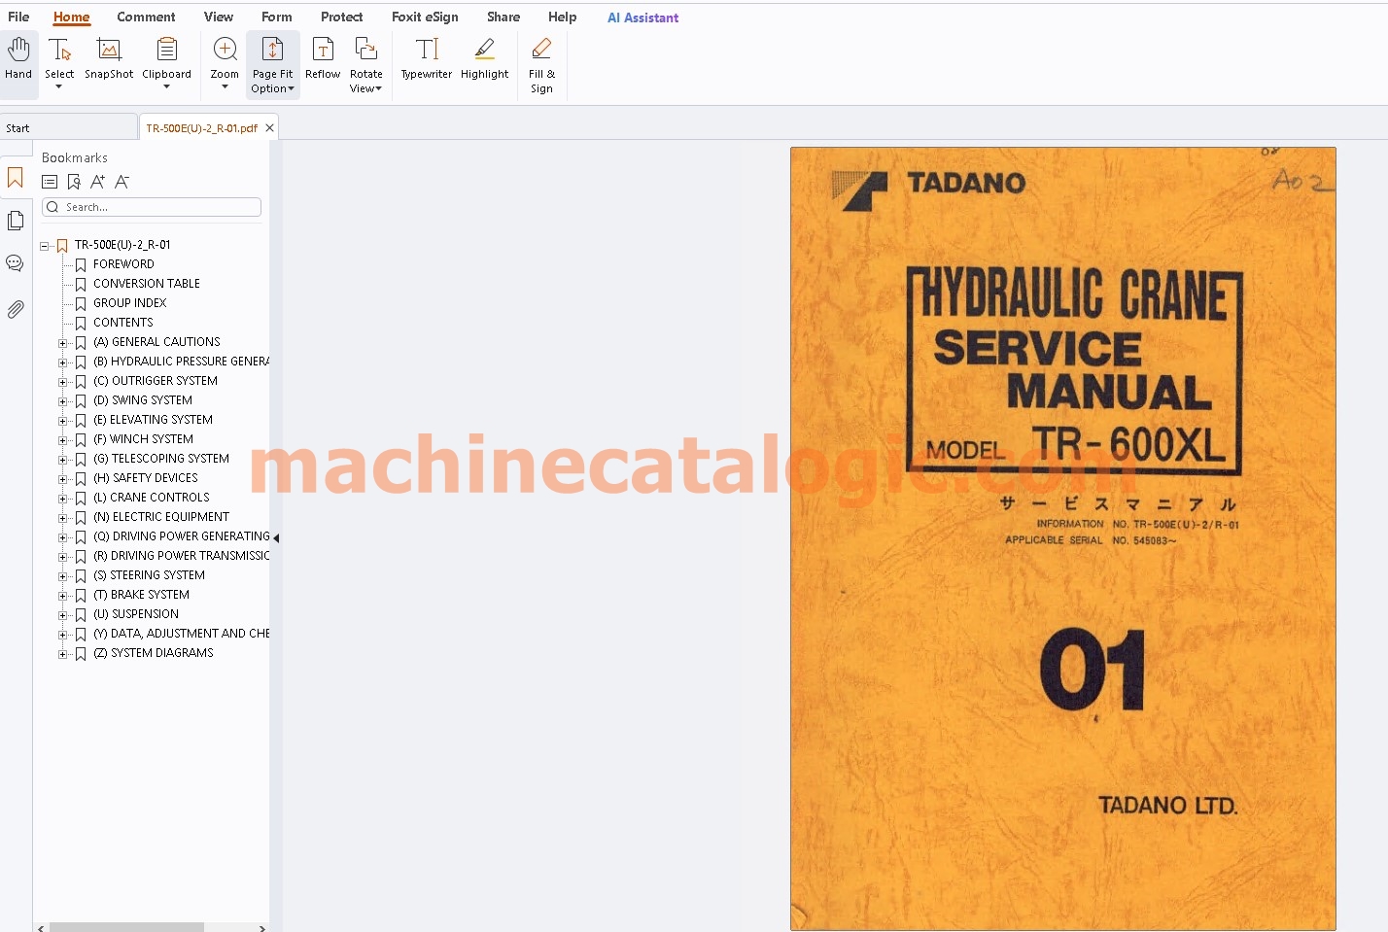The width and height of the screenshot is (1388, 932).
Task: Switch to the Start document tab
Action: (68, 128)
